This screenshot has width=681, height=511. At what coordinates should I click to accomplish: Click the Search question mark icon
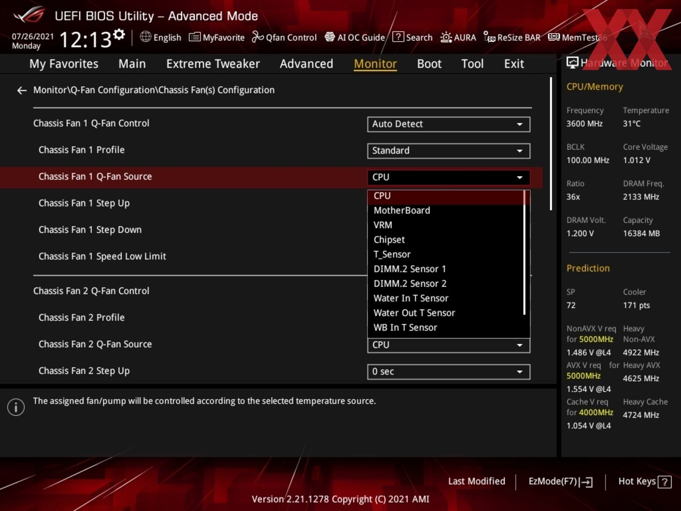point(398,37)
